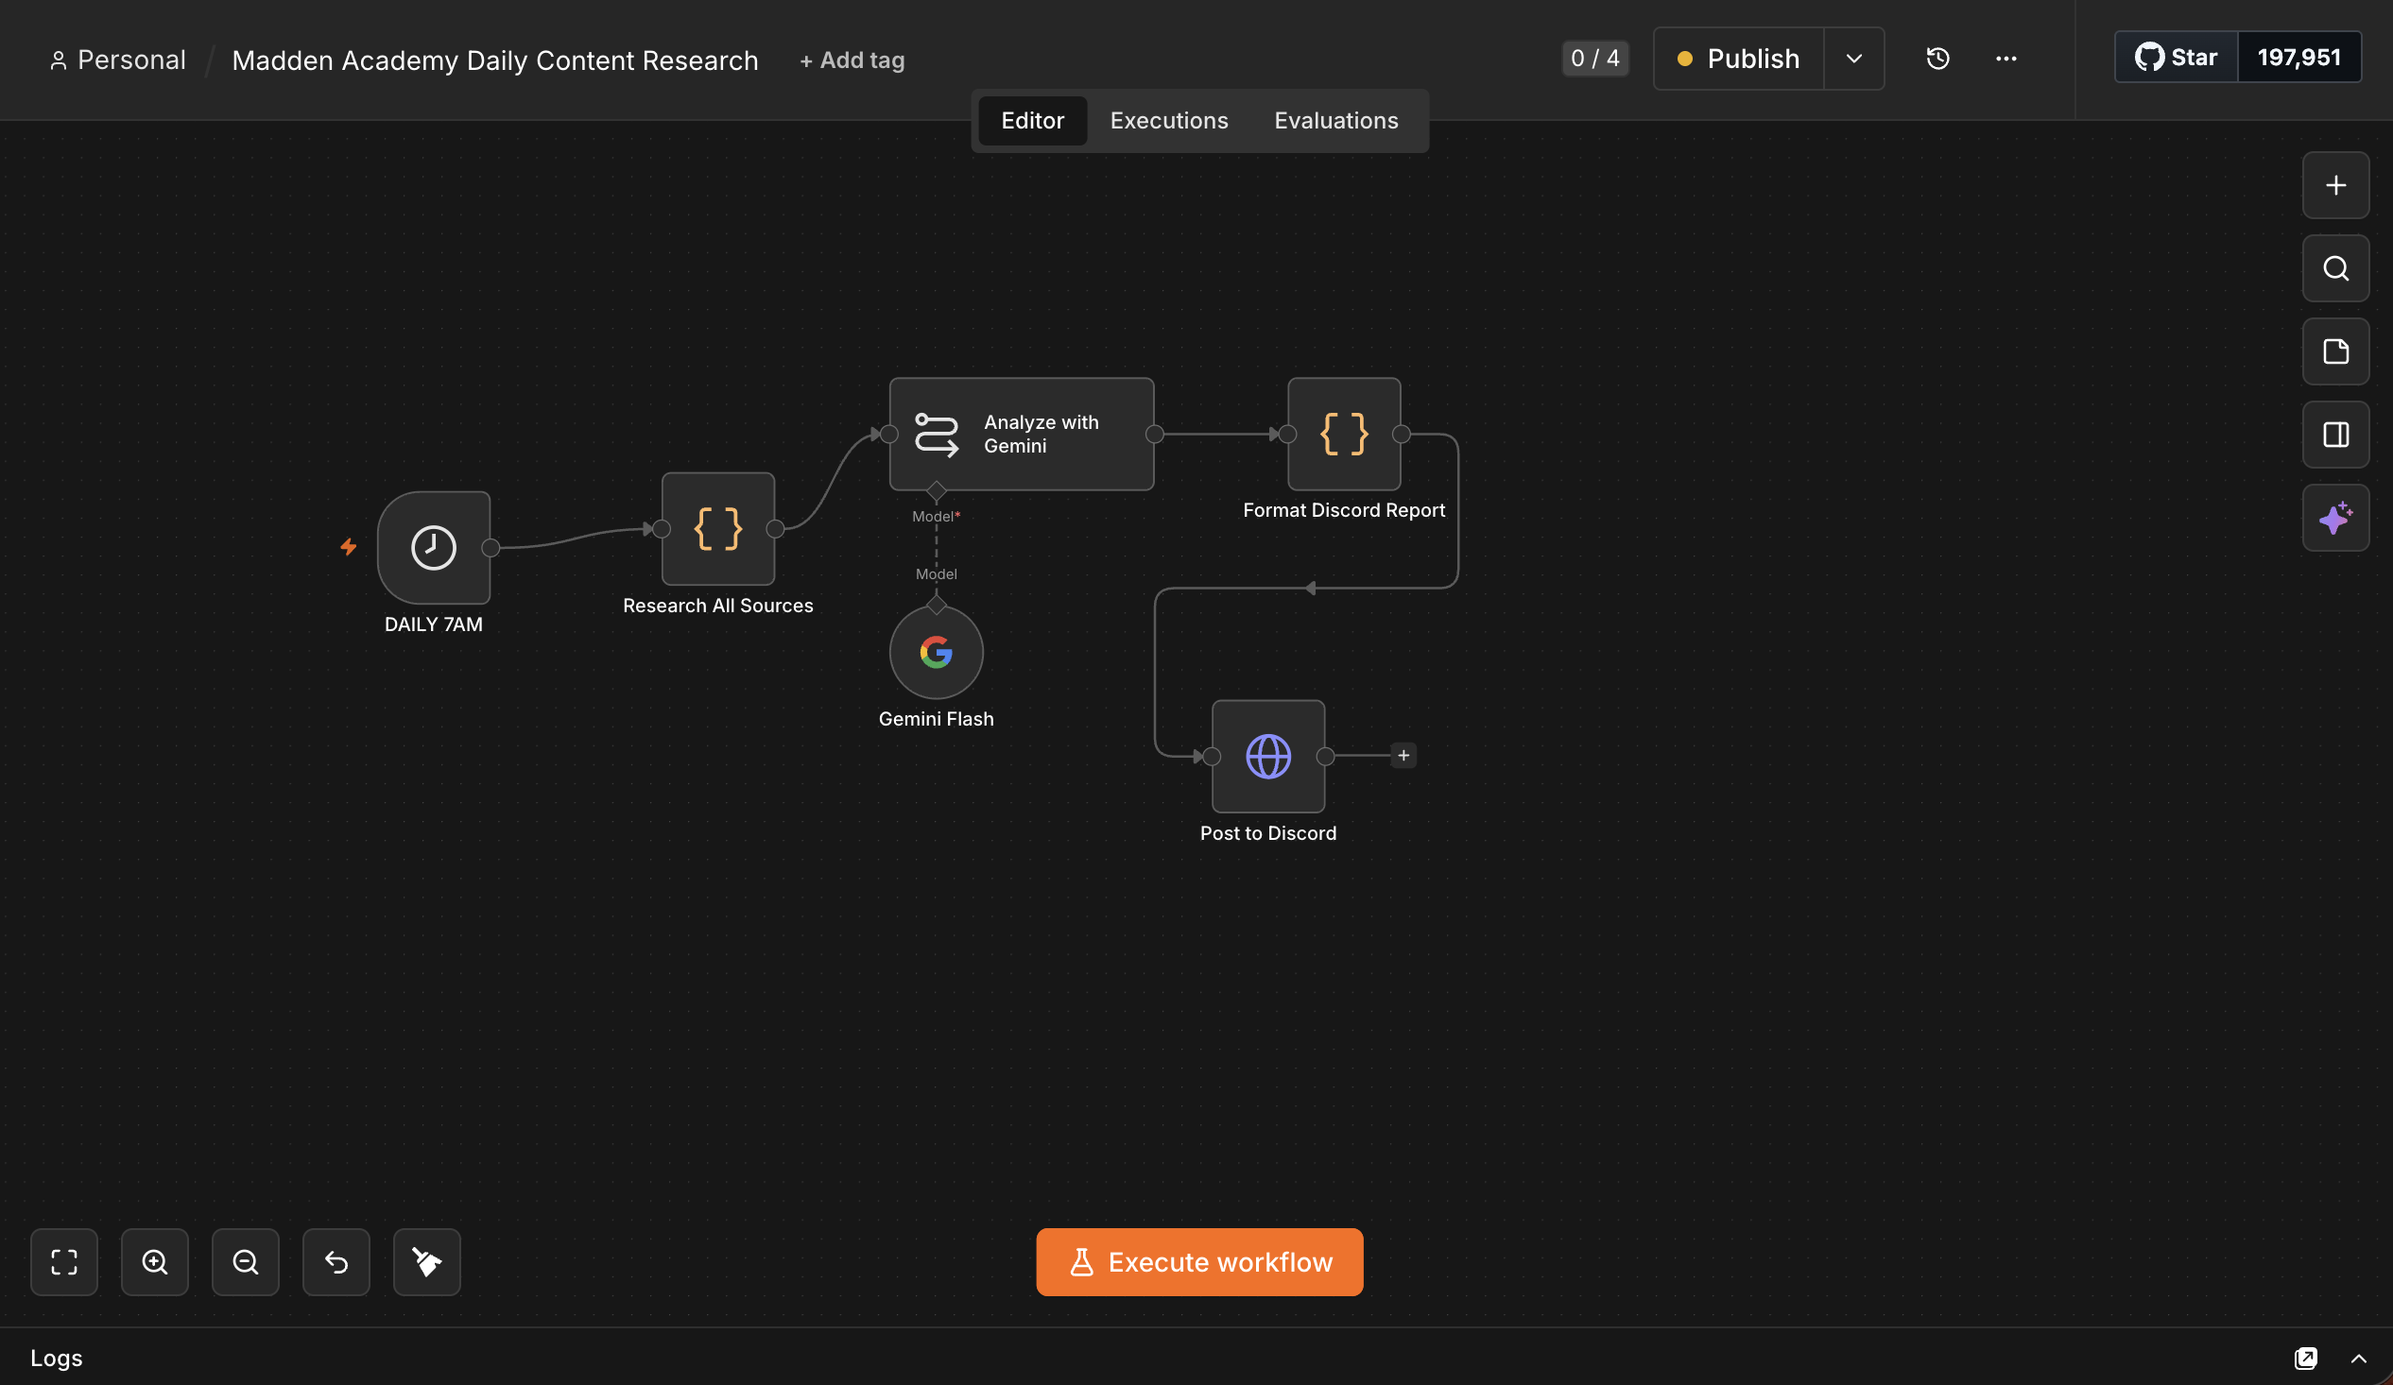Select the Research All Sources code node
Screen dimensions: 2393x1385
point(718,529)
